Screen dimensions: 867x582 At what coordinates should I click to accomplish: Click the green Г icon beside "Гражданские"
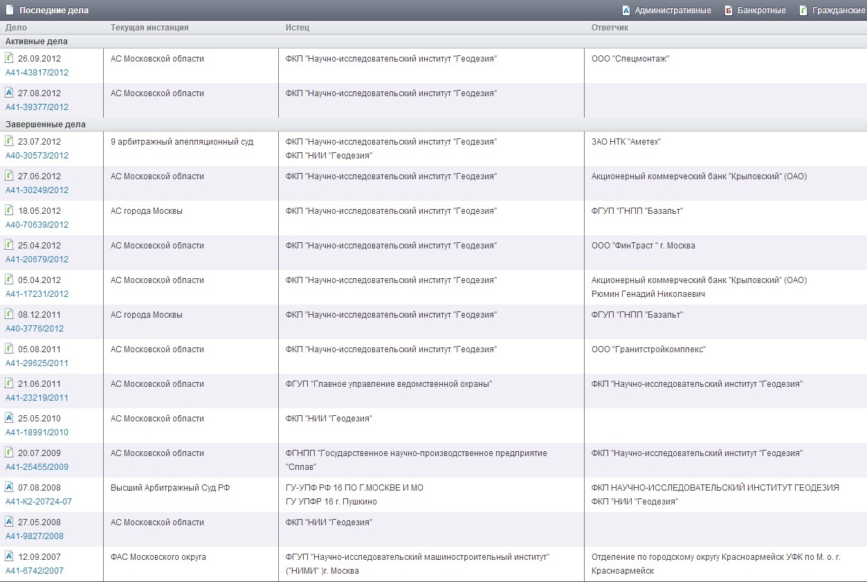pyautogui.click(x=803, y=10)
